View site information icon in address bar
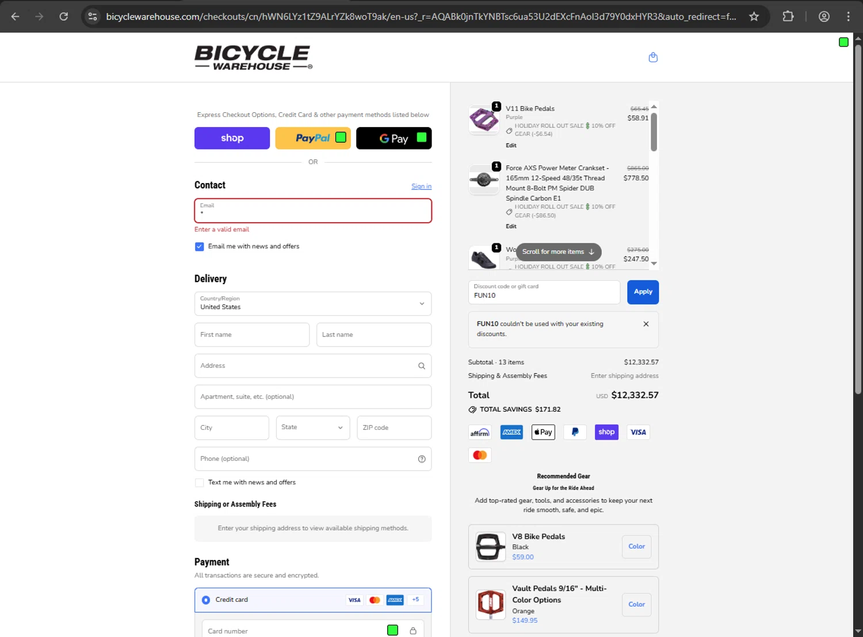The width and height of the screenshot is (863, 637). point(93,16)
